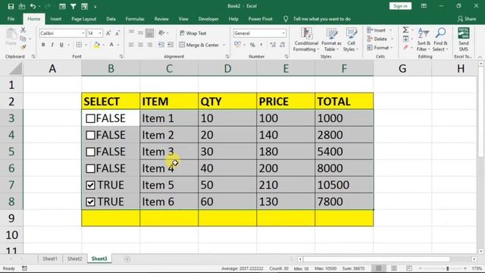The width and height of the screenshot is (485, 273).
Task: Open the Insert ribbon tab
Action: pyautogui.click(x=55, y=19)
